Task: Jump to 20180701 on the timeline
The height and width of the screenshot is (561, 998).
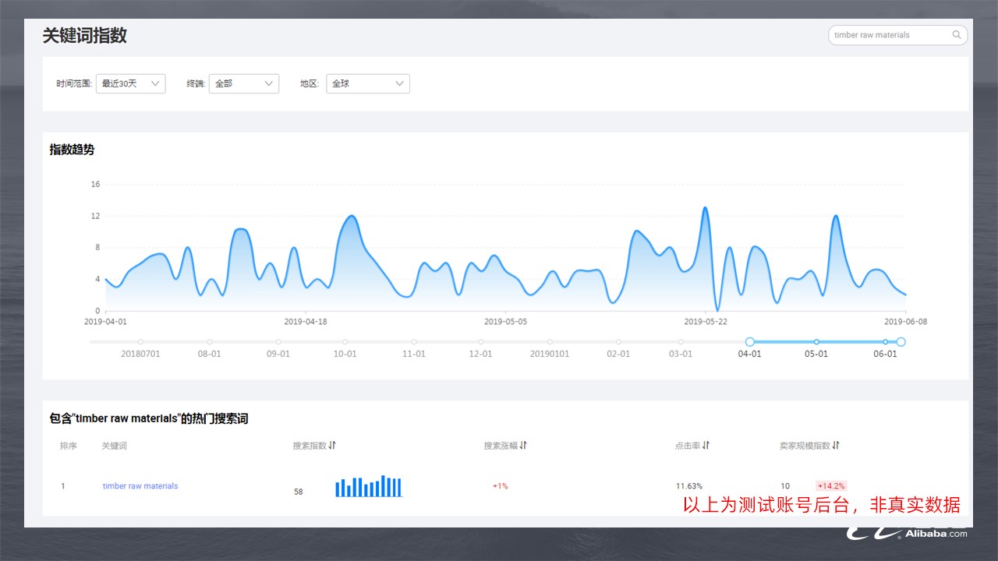Action: point(140,342)
